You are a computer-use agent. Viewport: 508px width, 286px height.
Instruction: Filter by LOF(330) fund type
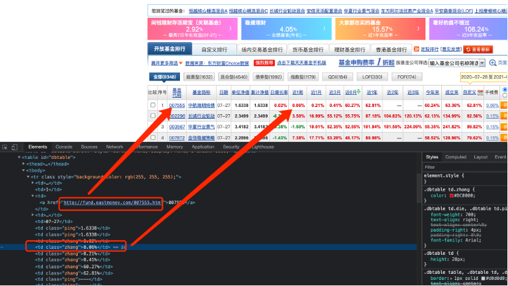372,77
